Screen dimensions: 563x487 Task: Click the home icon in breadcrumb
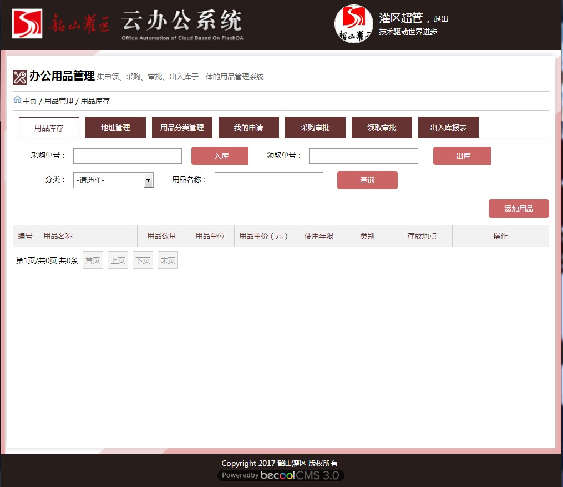(17, 100)
